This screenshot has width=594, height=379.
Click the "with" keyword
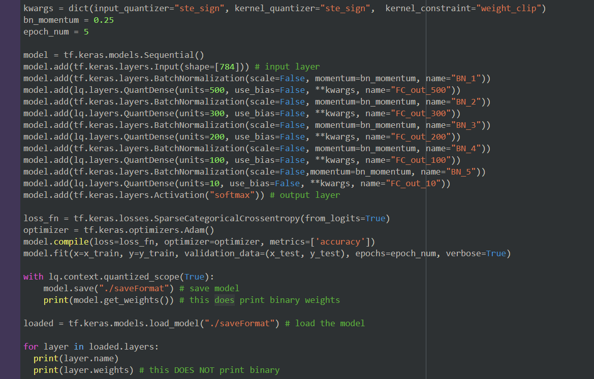34,277
